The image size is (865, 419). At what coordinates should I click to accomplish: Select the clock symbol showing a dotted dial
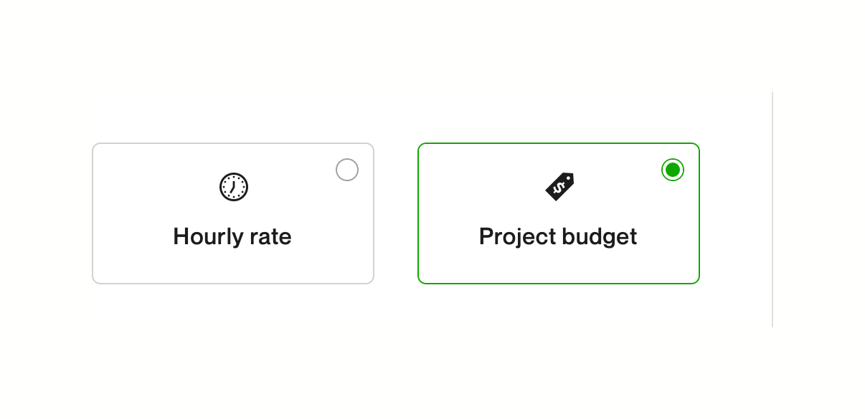pos(233,186)
